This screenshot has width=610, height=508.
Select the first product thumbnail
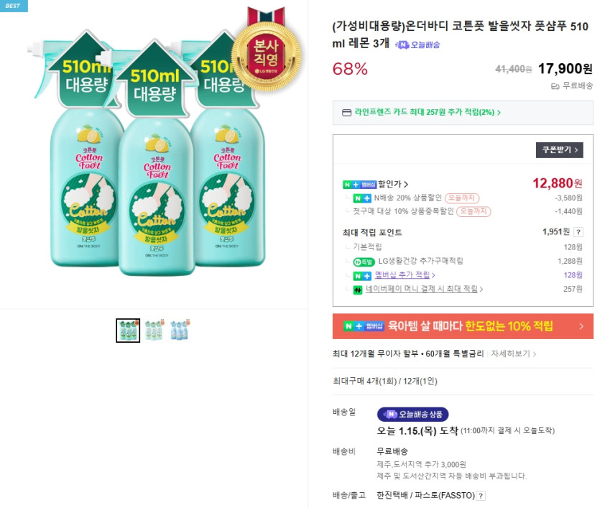(128, 330)
